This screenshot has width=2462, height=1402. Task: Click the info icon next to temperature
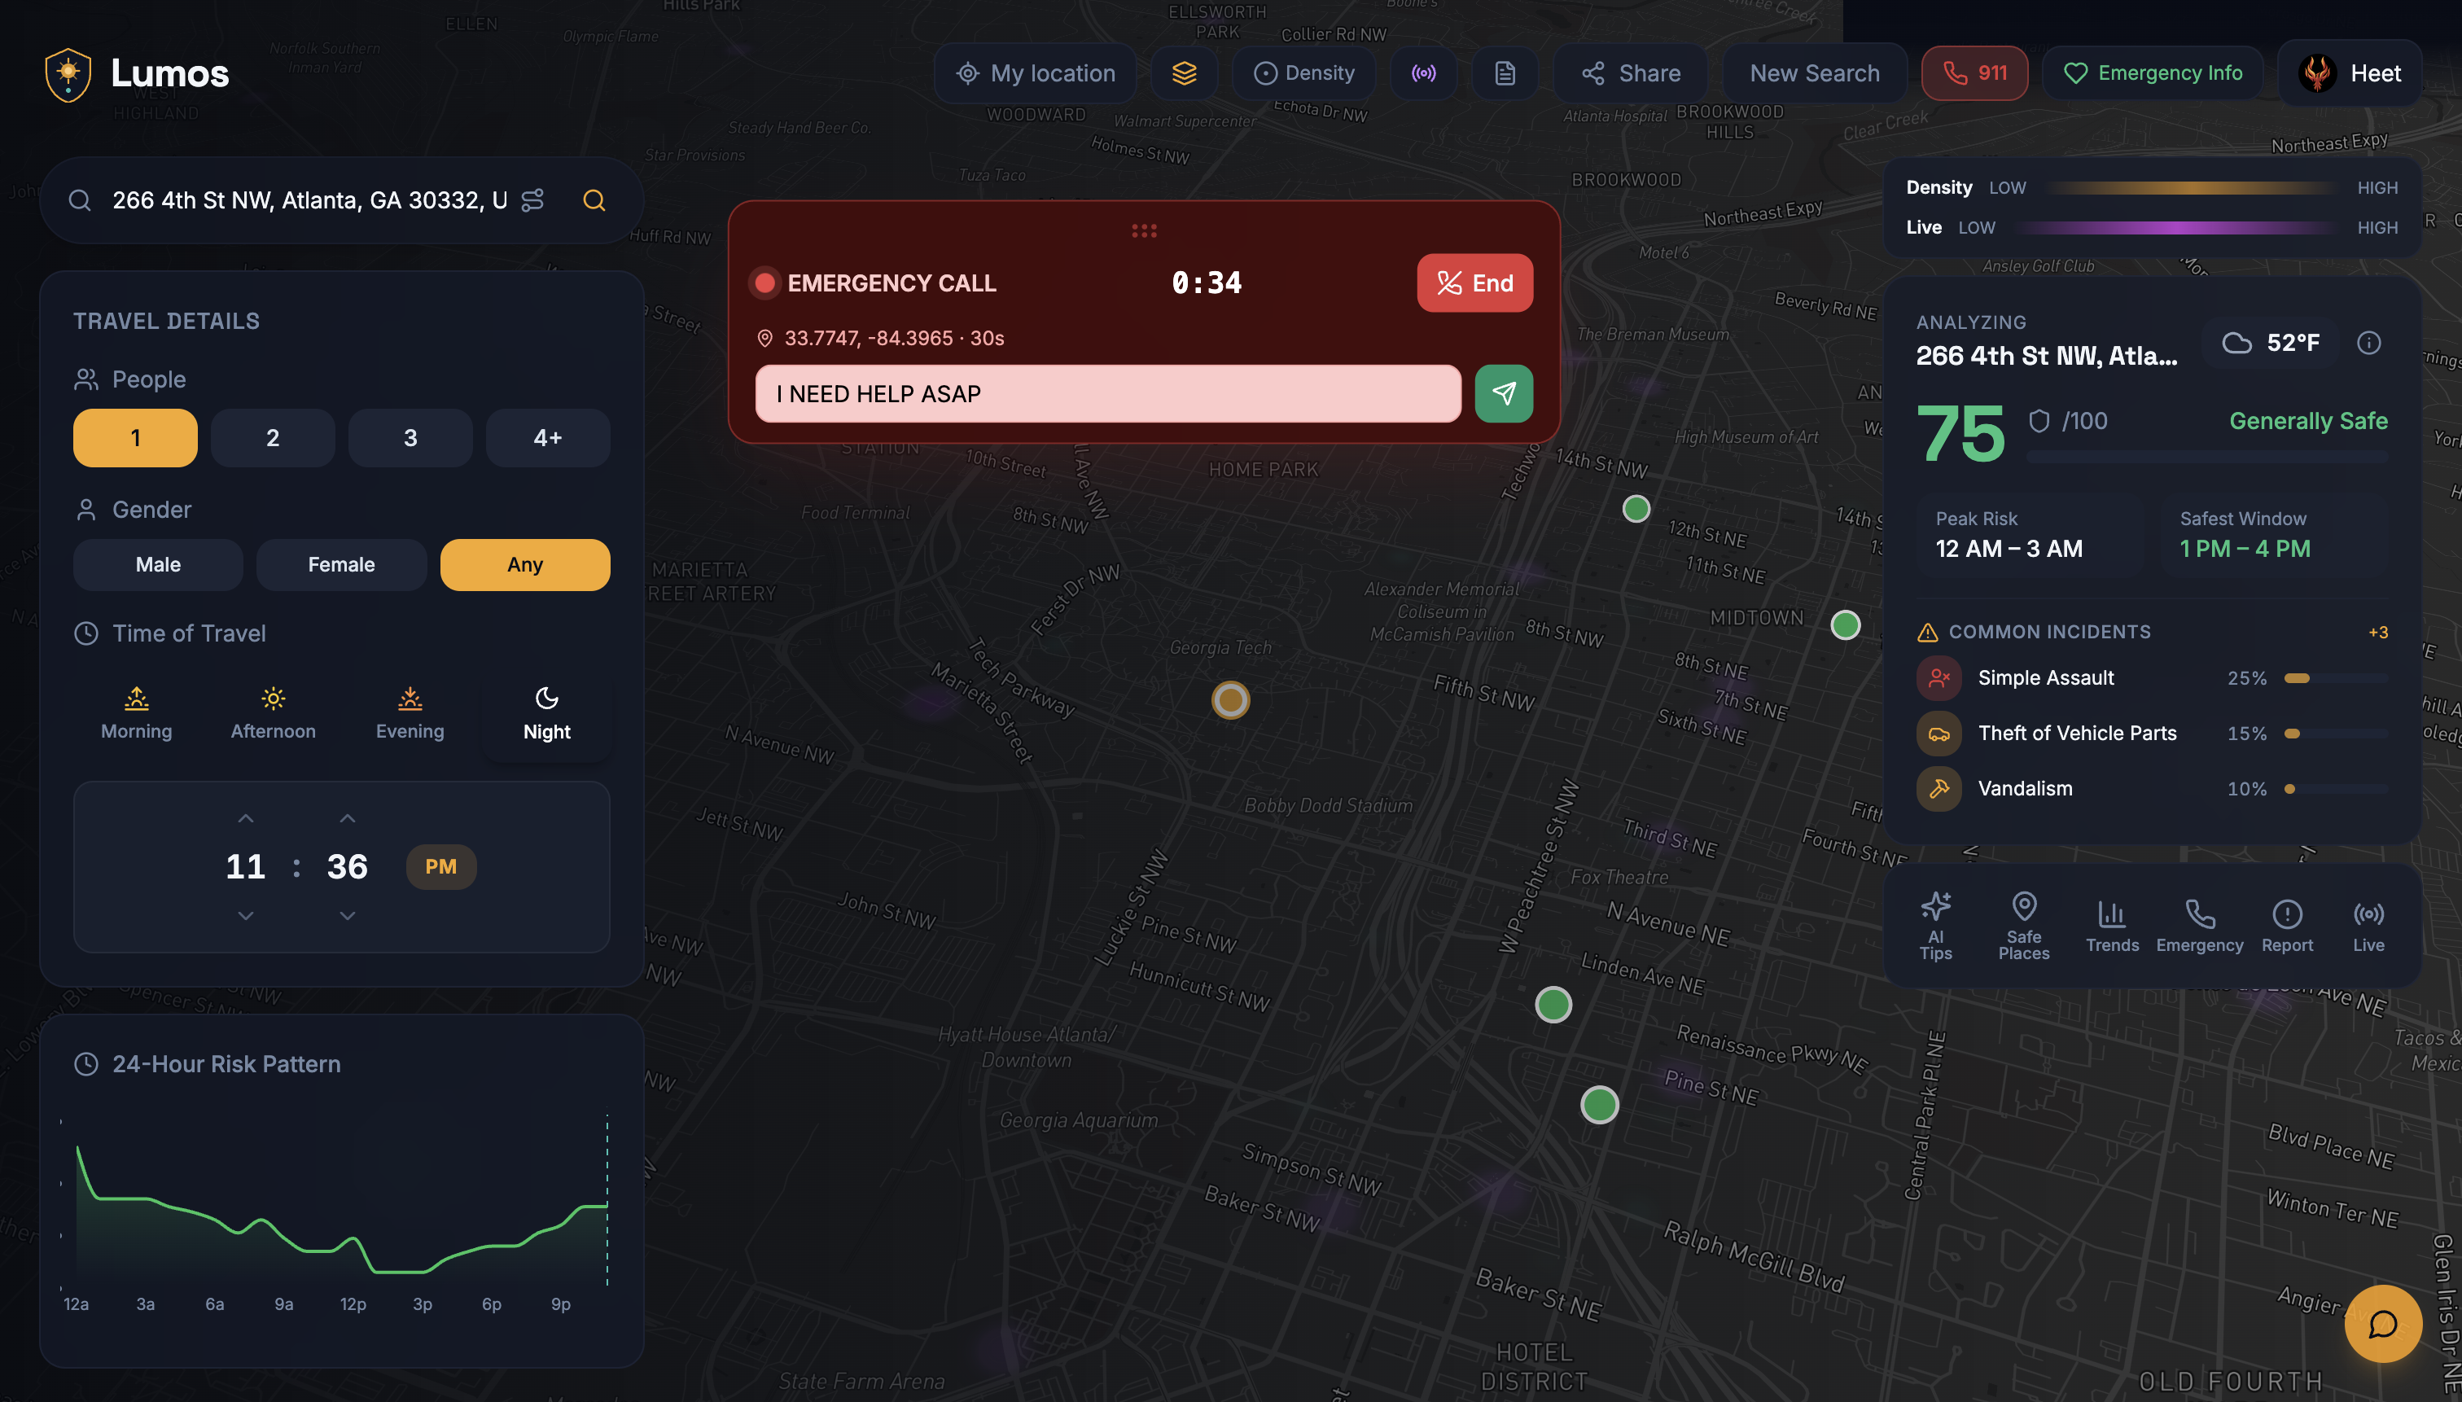coord(2368,343)
